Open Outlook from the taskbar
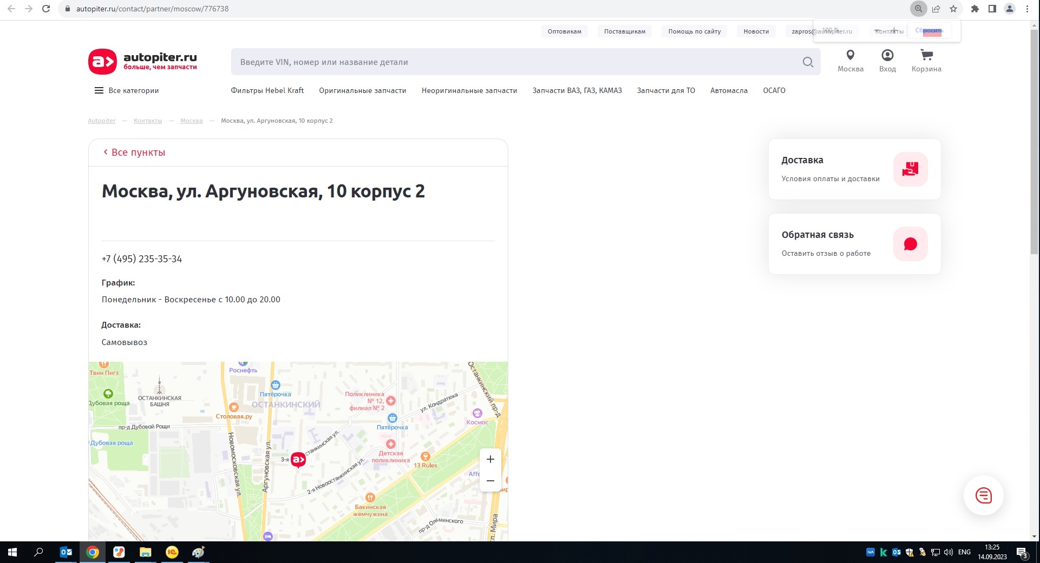 tap(66, 552)
